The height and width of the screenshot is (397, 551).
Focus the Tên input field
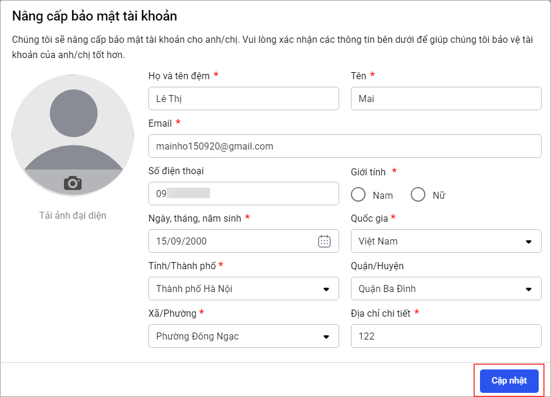tap(445, 99)
